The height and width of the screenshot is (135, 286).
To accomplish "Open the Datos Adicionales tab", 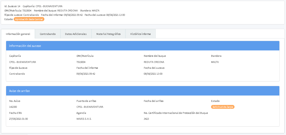I will (x=76, y=34).
